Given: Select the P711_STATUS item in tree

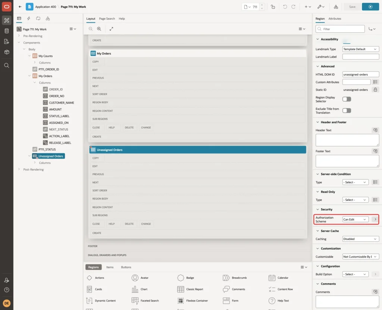Looking at the screenshot, I should click(x=47, y=149).
